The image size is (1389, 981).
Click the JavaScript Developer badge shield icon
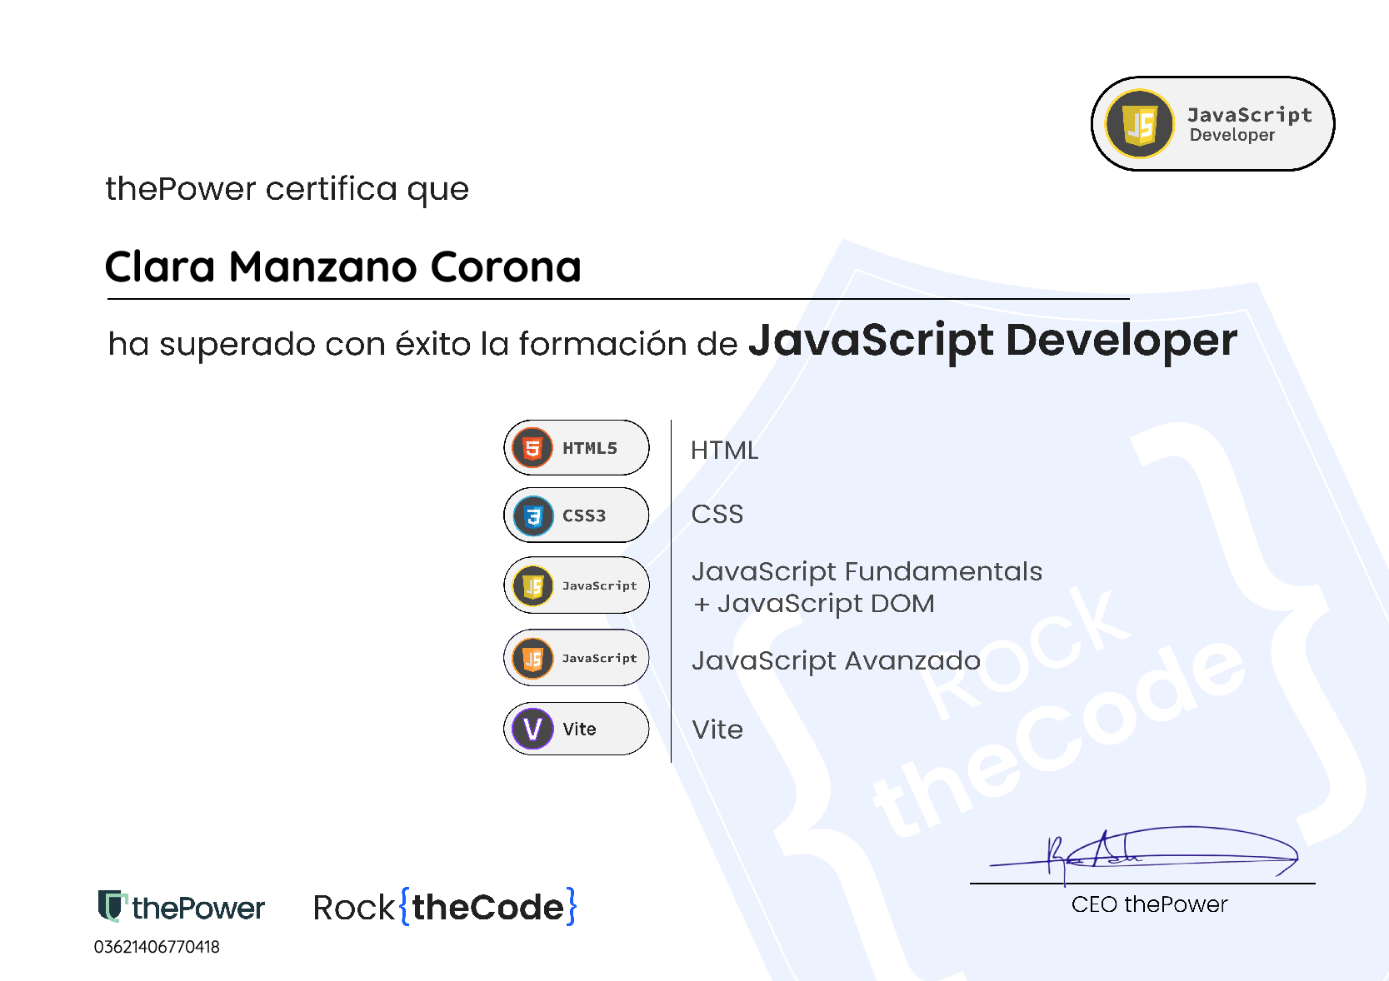click(1140, 124)
